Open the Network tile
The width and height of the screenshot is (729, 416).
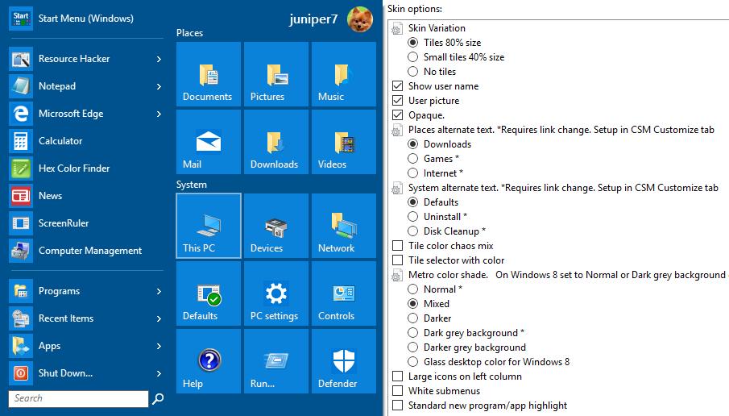point(344,226)
